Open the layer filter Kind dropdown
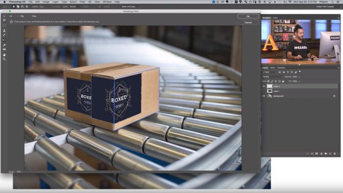The image size is (343, 193). point(270,72)
